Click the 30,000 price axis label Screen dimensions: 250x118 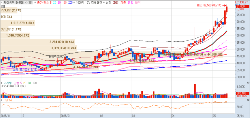click(x=241, y=77)
